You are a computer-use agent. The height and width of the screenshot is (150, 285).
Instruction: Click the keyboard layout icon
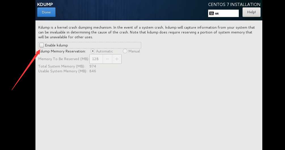211,13
